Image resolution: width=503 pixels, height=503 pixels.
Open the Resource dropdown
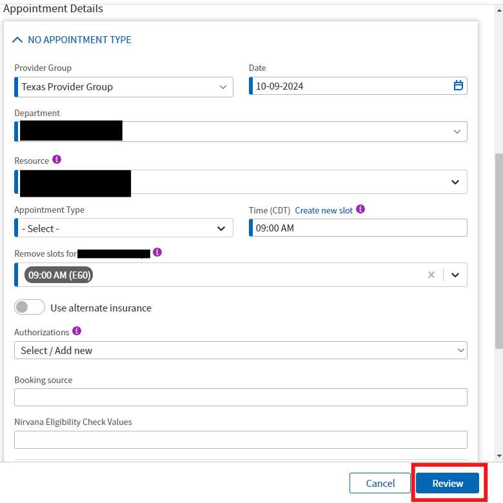[241, 182]
